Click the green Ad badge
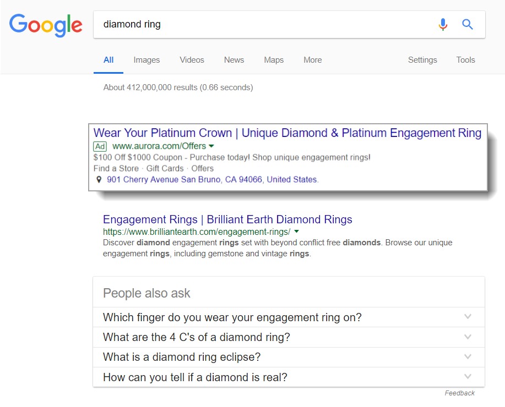The height and width of the screenshot is (407, 505). click(x=100, y=146)
